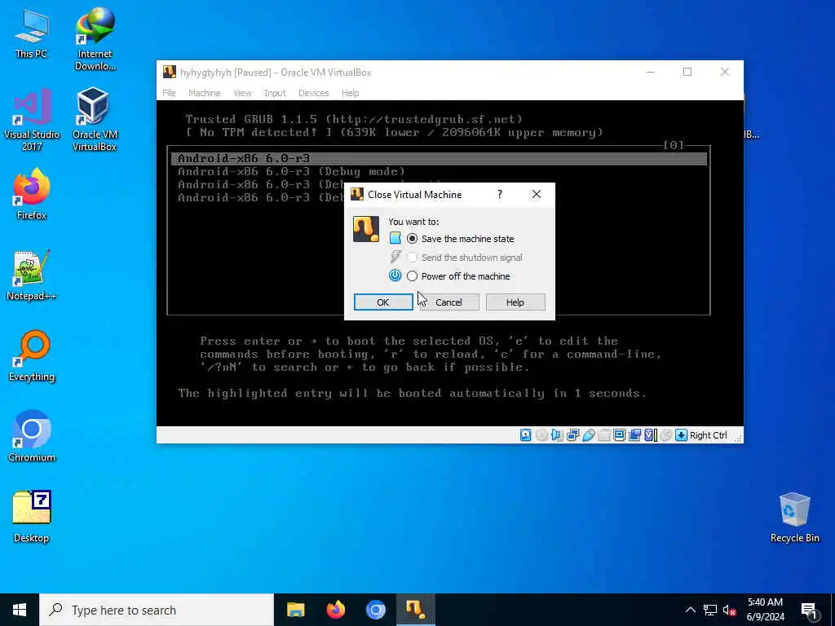Viewport: 835px width, 626px height.
Task: Click Android-x86 6.0-r3 (Debug mode) entry
Action: [x=291, y=171]
